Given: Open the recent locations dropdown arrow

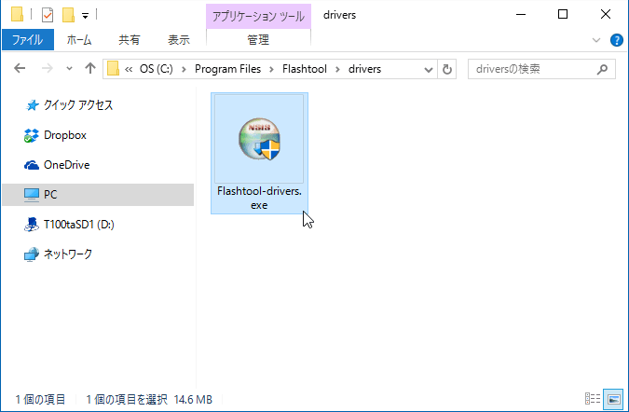Looking at the screenshot, I should [69, 69].
